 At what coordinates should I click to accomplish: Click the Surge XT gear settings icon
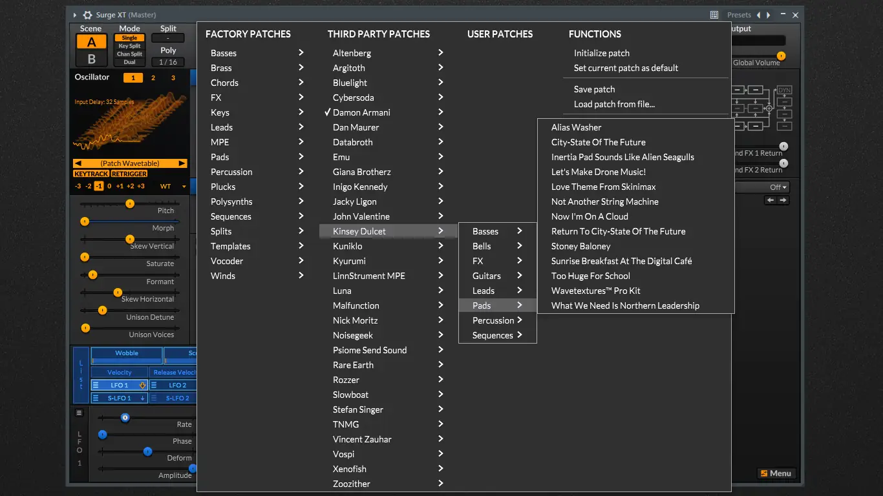88,15
